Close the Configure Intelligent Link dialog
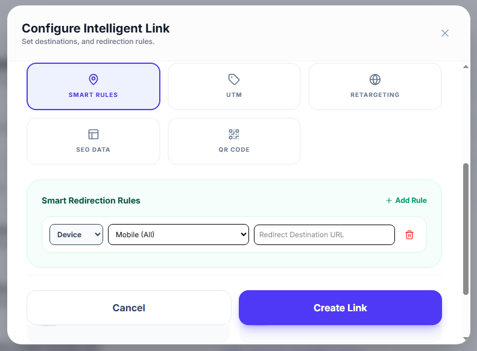Image resolution: width=477 pixels, height=351 pixels. 445,33
